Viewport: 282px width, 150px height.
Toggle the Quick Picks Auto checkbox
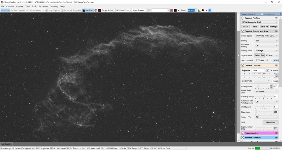(272, 81)
